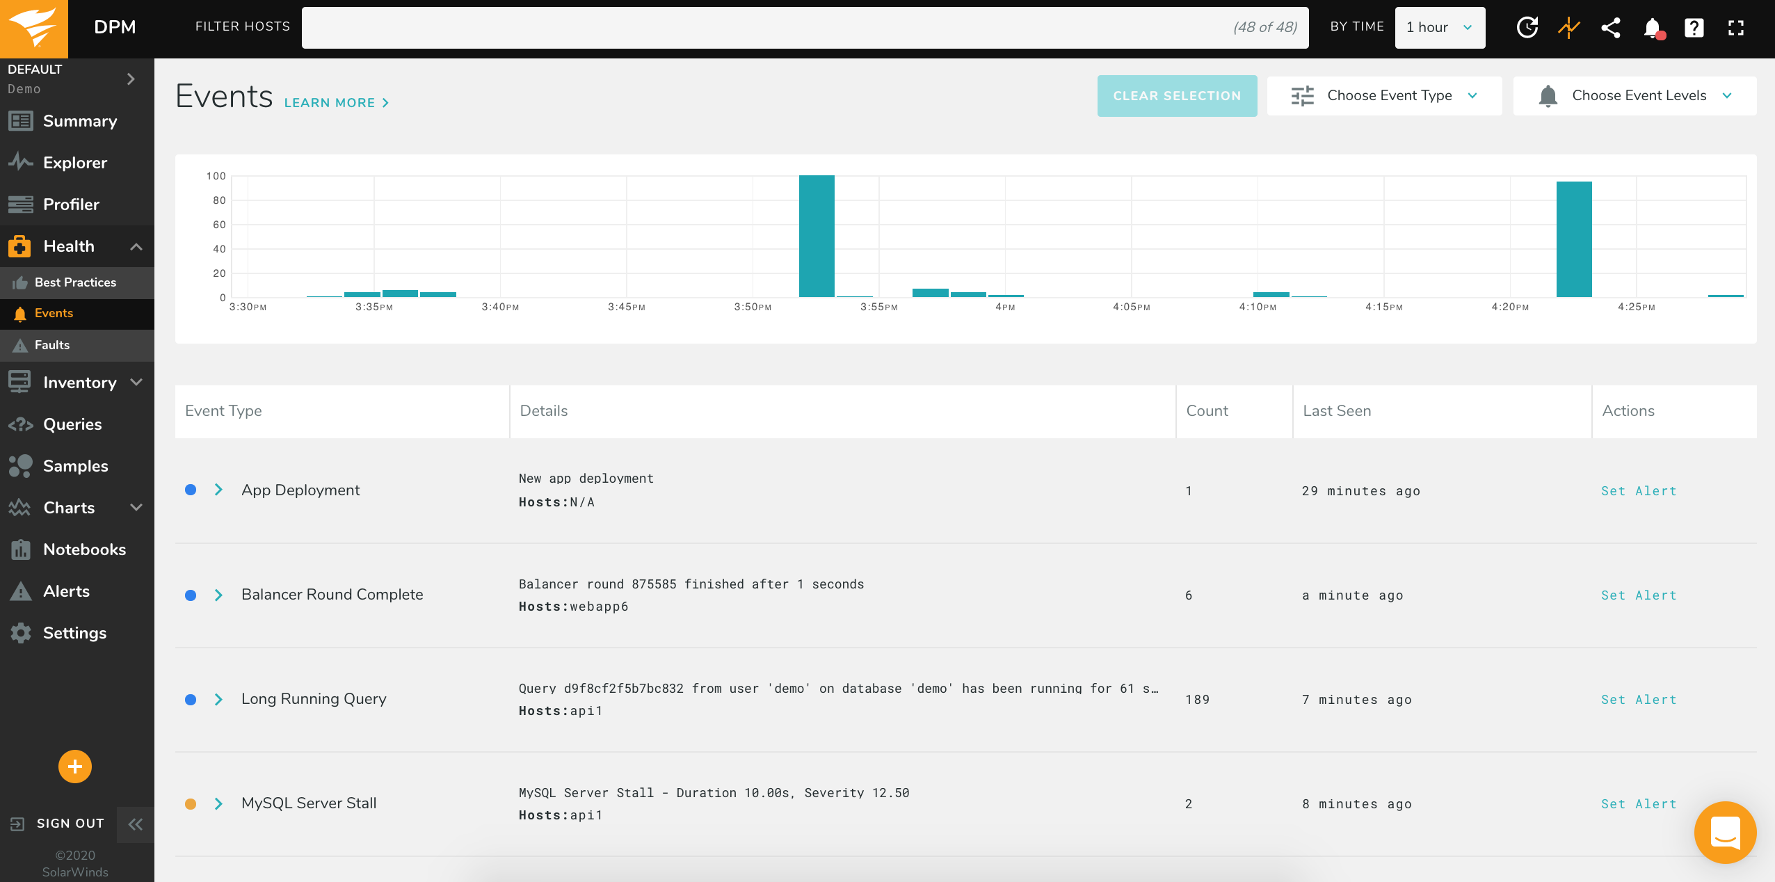
Task: Open the help question mark icon
Action: 1694,28
